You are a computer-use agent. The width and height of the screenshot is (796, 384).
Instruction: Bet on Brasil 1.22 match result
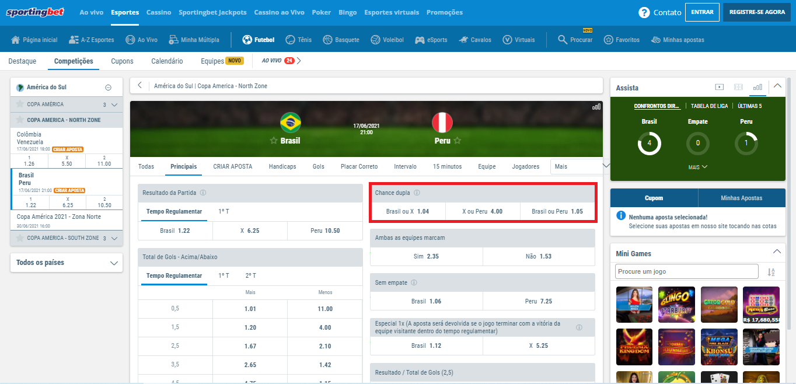pos(175,231)
